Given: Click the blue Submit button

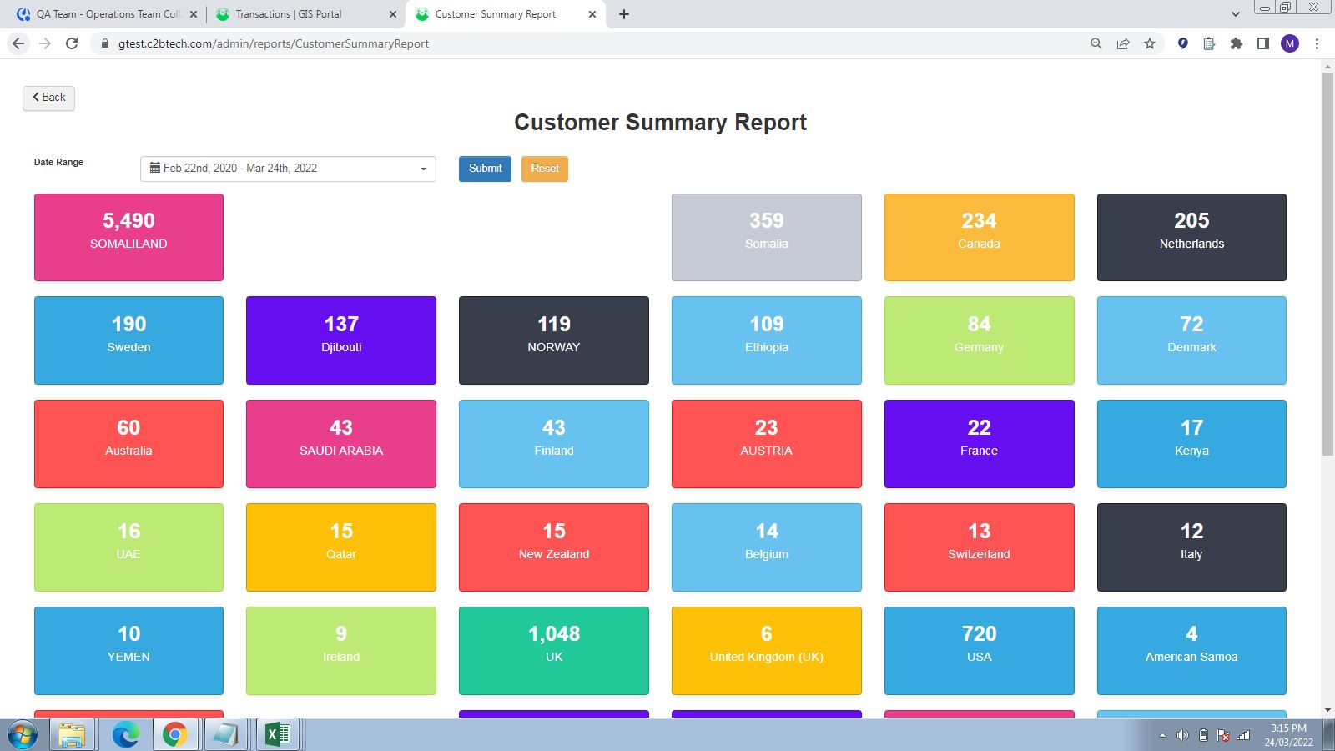Looking at the screenshot, I should [x=485, y=169].
